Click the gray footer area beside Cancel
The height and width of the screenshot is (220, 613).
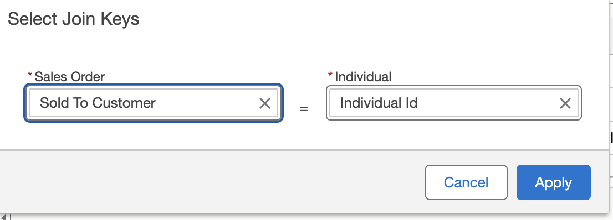[211, 182]
